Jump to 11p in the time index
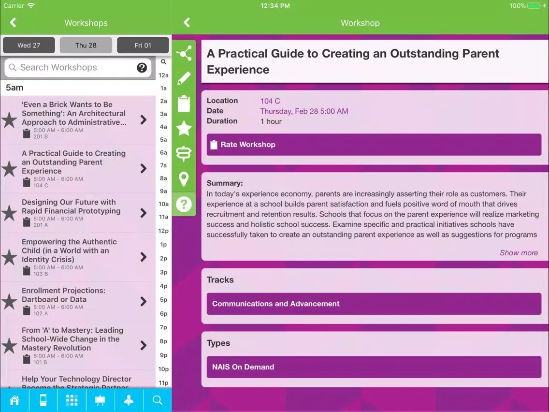Image resolution: width=549 pixels, height=412 pixels. [163, 383]
